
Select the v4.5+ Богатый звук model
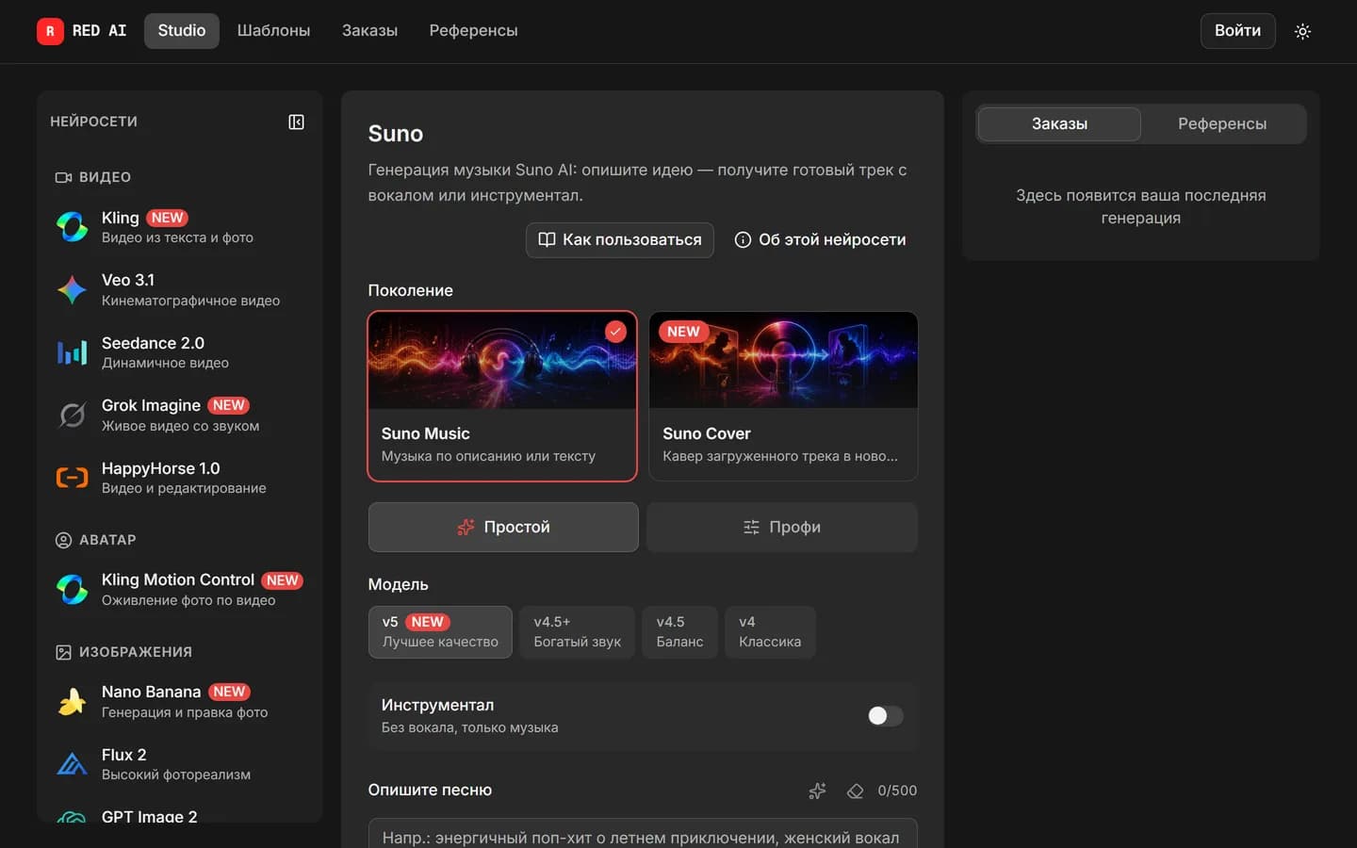[578, 631]
